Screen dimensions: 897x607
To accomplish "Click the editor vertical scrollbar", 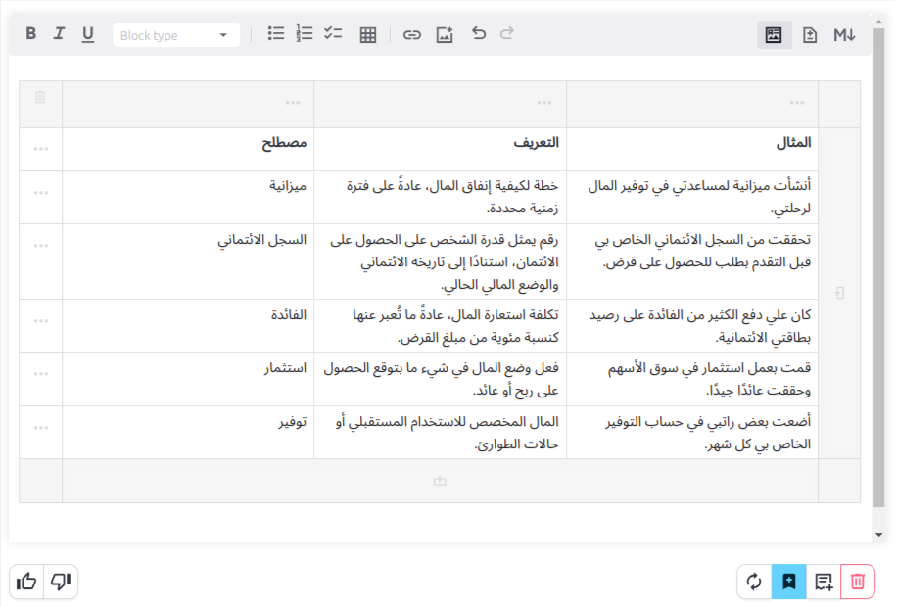I will [x=878, y=294].
